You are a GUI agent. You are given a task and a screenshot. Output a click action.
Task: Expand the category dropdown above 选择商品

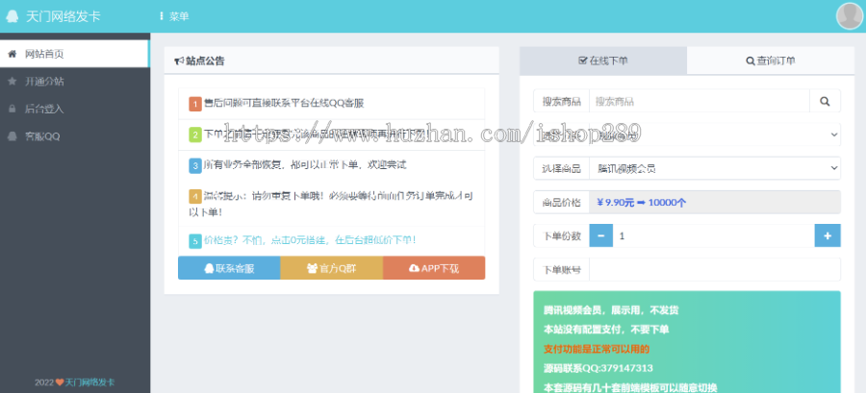pyautogui.click(x=714, y=135)
